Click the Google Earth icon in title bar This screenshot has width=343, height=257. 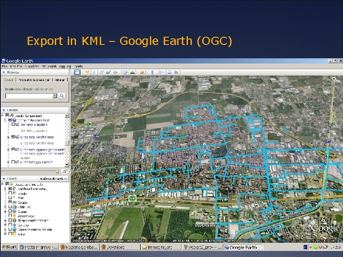[x=3, y=60]
